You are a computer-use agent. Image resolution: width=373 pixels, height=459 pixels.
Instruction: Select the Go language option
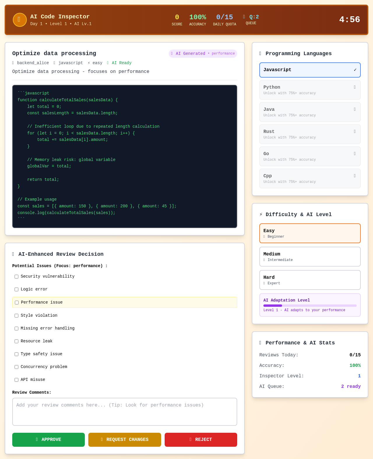[310, 156]
